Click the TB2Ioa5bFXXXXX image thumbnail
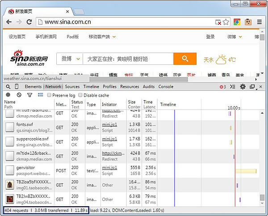Viewport: 268px width, 216px height. (x=10, y=185)
